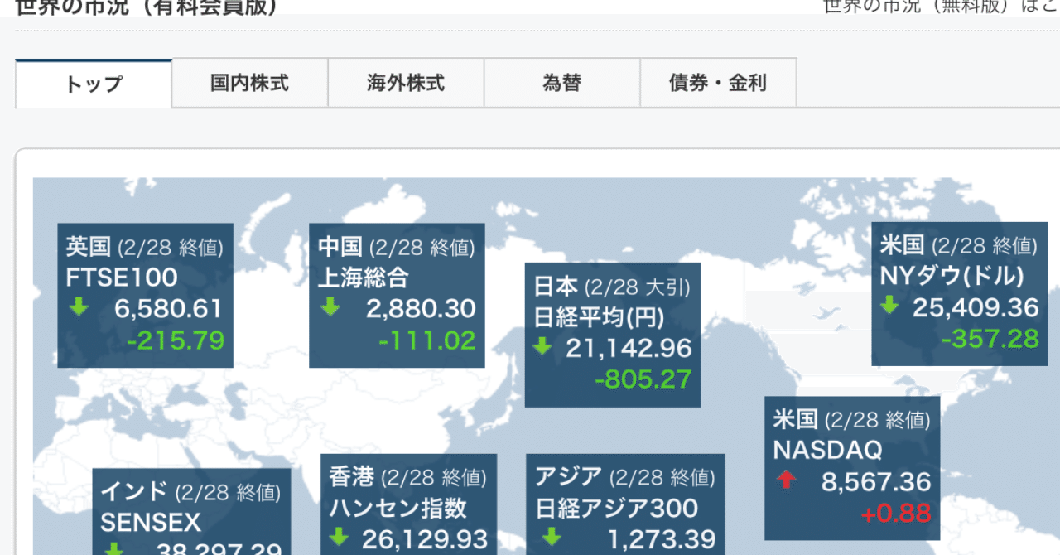Screen dimensions: 1060x555
Task: Click the green down arrow on 日経平均
Action: click(x=542, y=346)
